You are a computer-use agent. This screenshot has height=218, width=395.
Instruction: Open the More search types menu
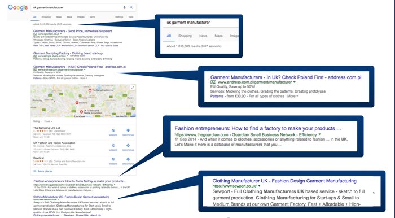pos(92,17)
